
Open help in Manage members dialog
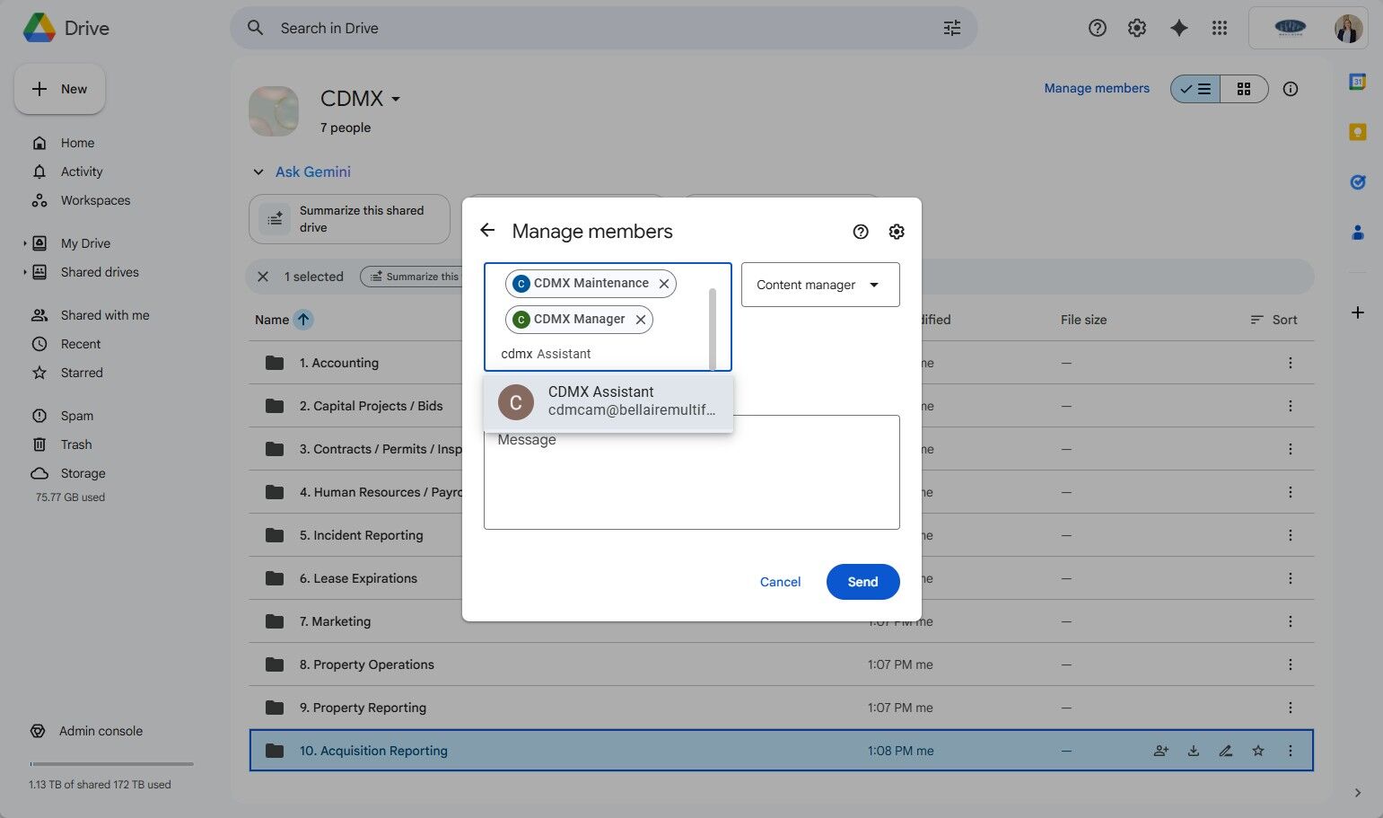[861, 232]
